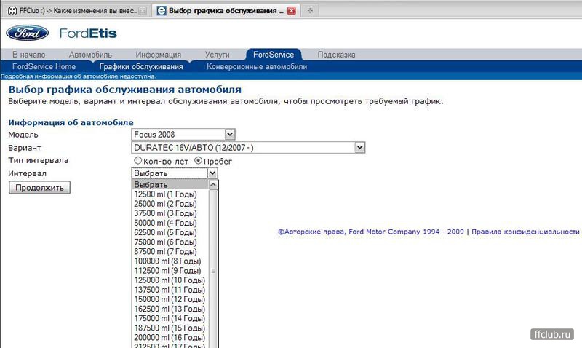
Task: Select the 'Пробег' radio button
Action: click(198, 160)
